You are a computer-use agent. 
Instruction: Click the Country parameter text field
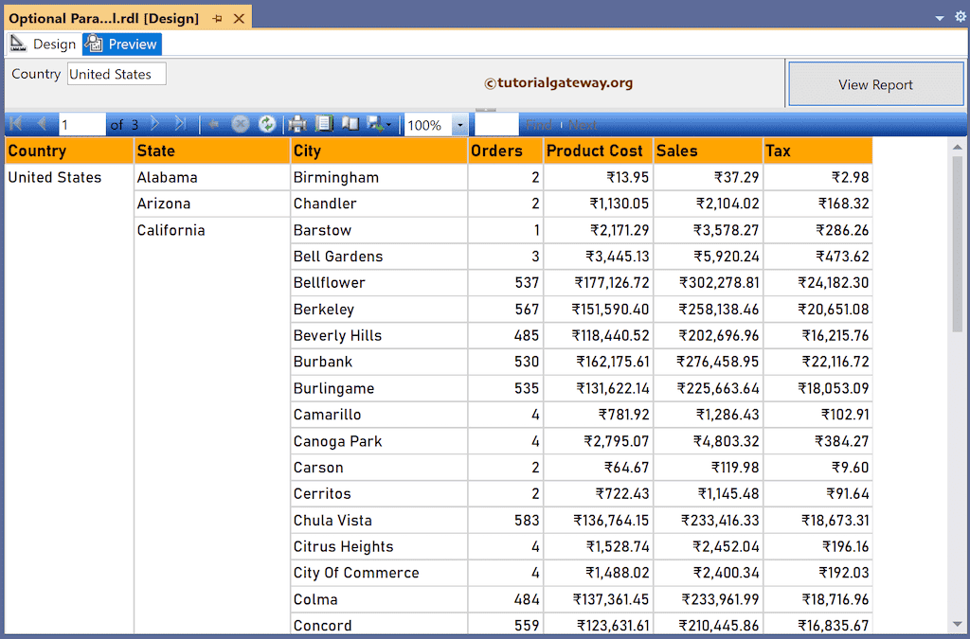tap(116, 74)
